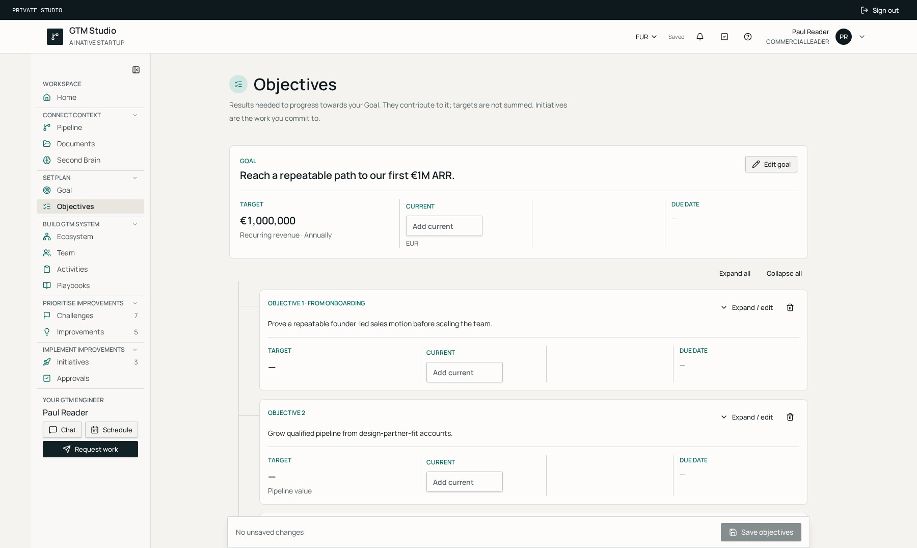Collapse the Set Plan section
This screenshot has width=917, height=548.
135,178
